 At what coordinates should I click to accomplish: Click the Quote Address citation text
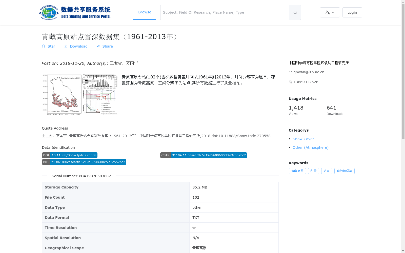tap(156, 136)
